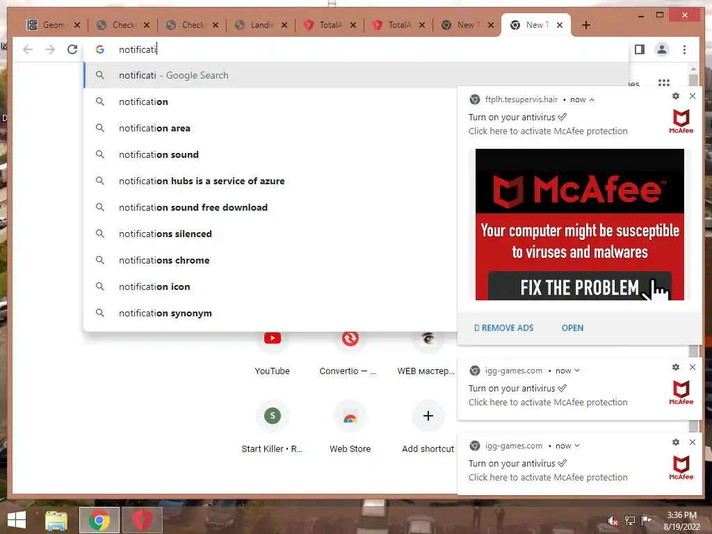Expand the lowest igg-games.com notification chevron
The height and width of the screenshot is (534, 712).
click(577, 446)
